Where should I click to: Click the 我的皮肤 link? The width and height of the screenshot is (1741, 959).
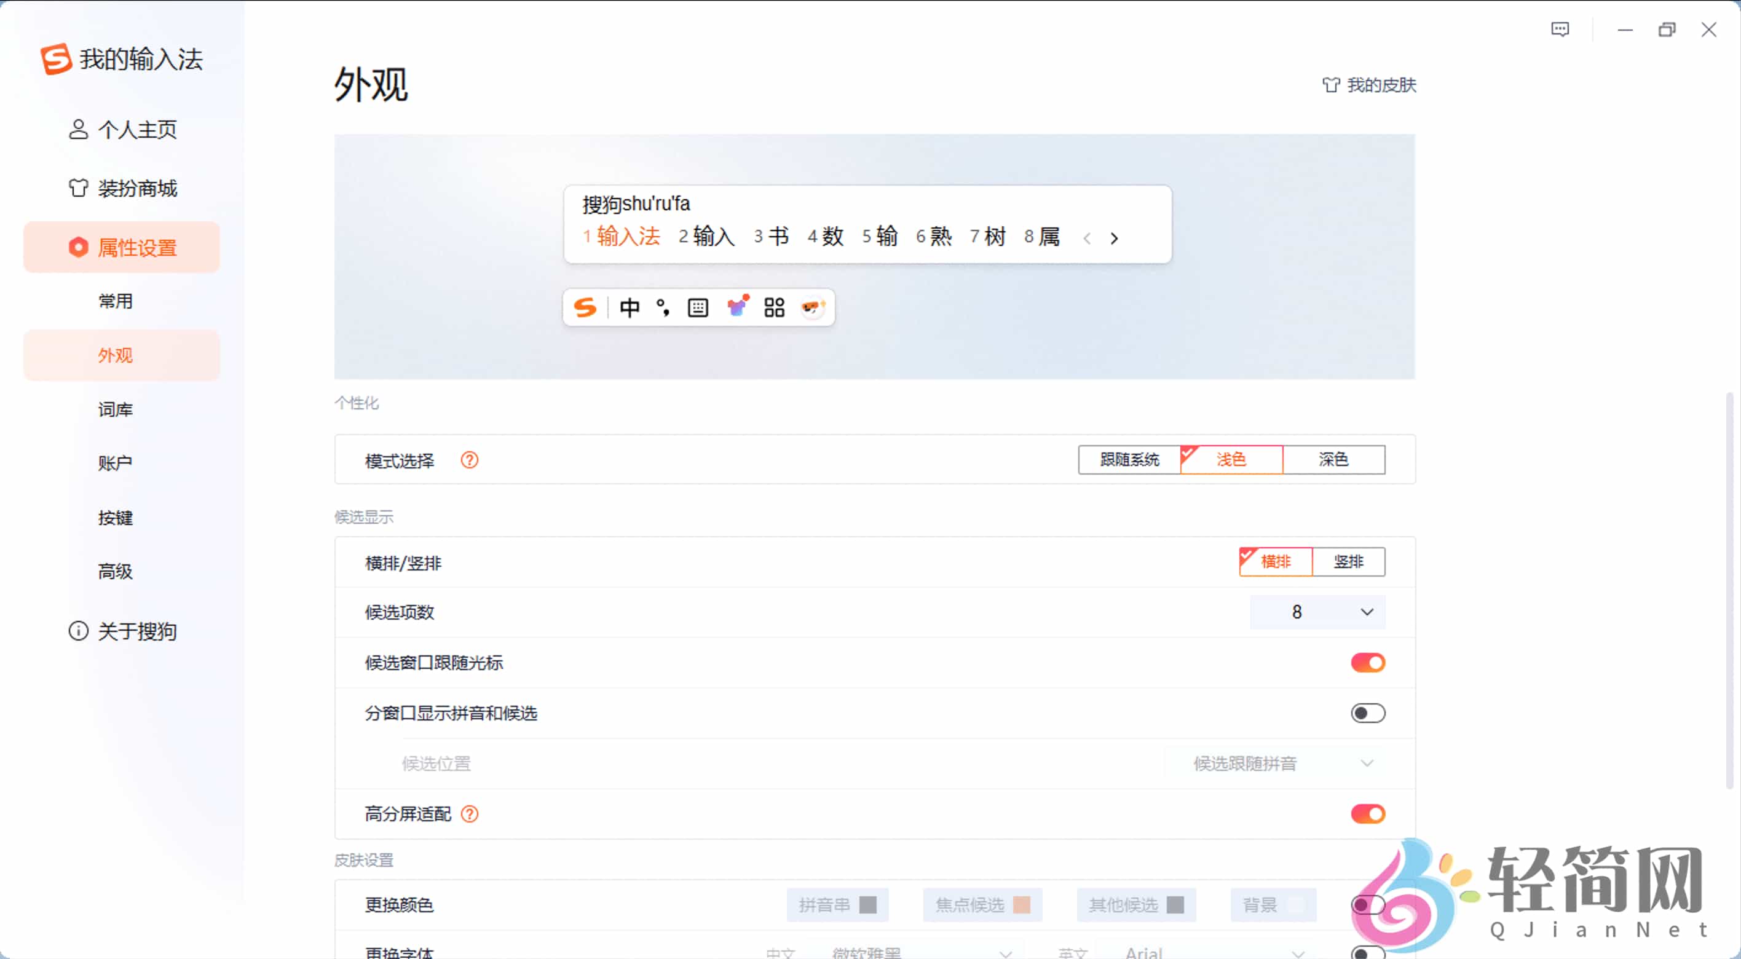pyautogui.click(x=1369, y=85)
